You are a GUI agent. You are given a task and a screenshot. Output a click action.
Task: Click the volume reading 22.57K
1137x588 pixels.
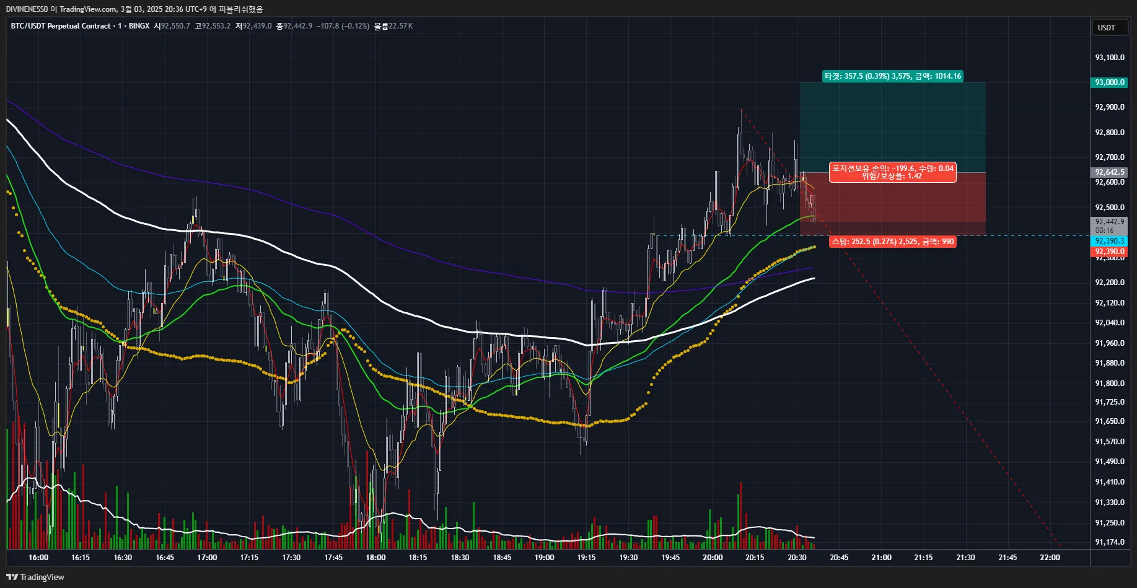pos(400,26)
